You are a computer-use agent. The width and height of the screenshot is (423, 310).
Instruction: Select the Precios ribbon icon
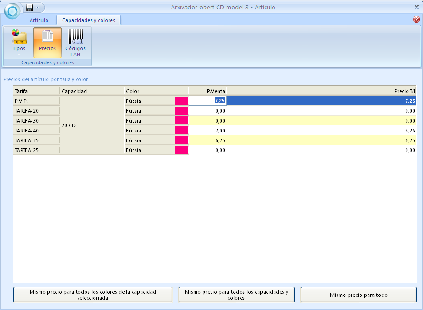point(47,42)
